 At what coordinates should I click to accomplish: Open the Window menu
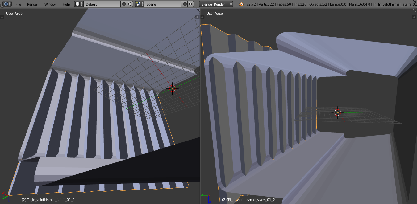tap(50, 4)
